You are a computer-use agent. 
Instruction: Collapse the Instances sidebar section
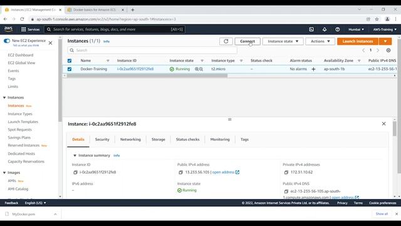[4, 98]
